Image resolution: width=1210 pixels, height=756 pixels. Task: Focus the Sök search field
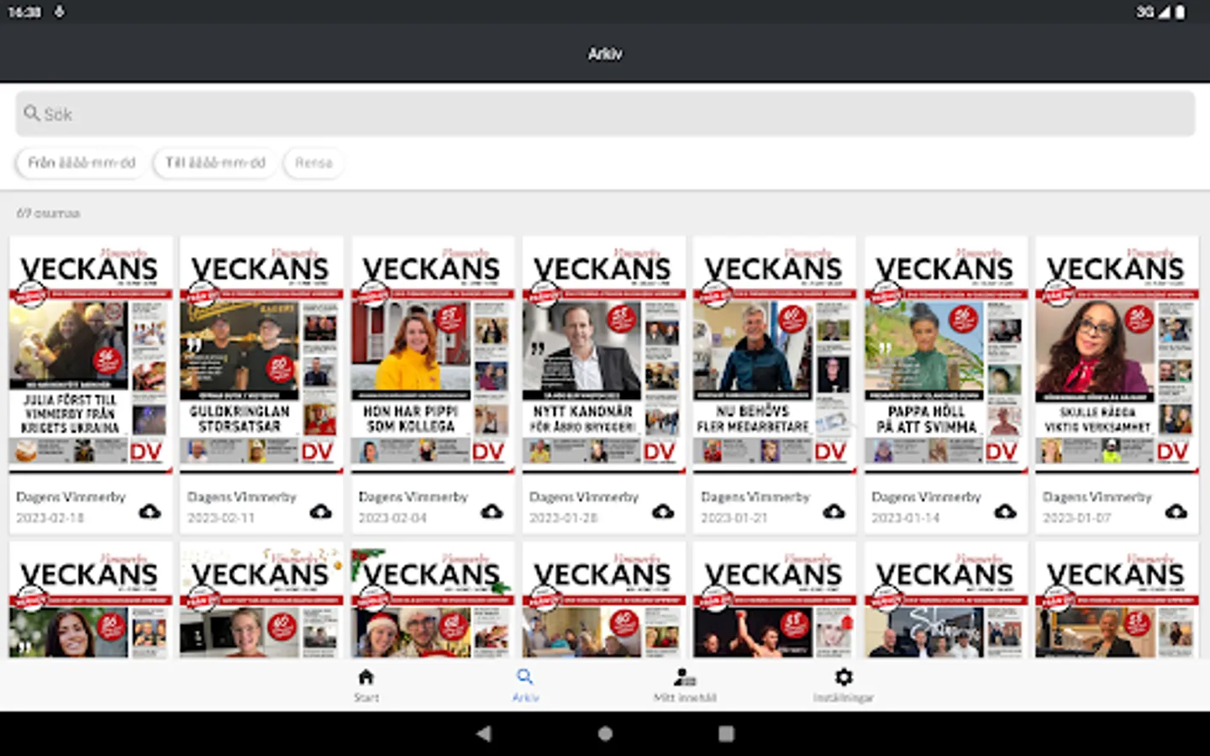pos(605,113)
